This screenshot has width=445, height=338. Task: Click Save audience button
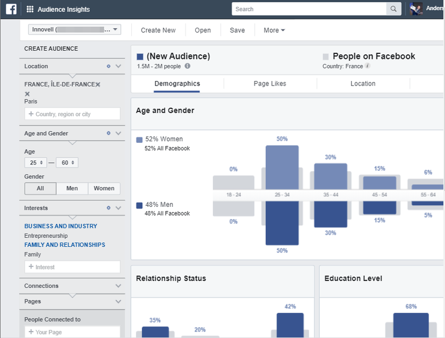[x=238, y=30]
